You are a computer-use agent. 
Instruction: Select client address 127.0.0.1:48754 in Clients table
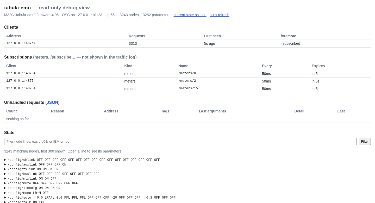(x=21, y=43)
